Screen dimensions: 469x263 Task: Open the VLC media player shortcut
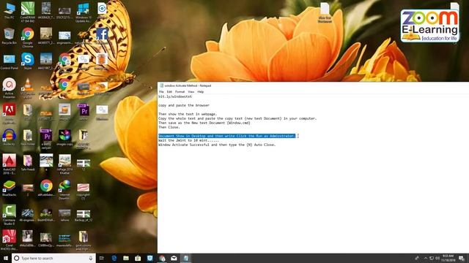pos(28,88)
